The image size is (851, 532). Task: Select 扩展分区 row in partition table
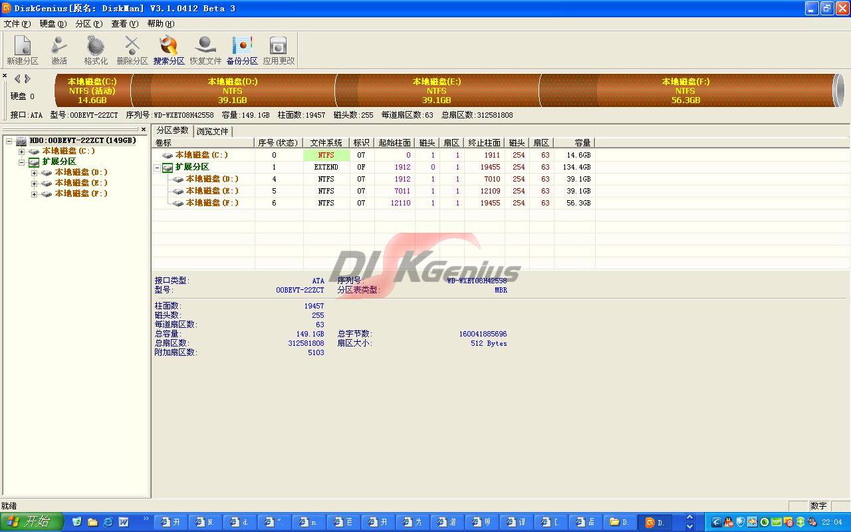(x=373, y=167)
